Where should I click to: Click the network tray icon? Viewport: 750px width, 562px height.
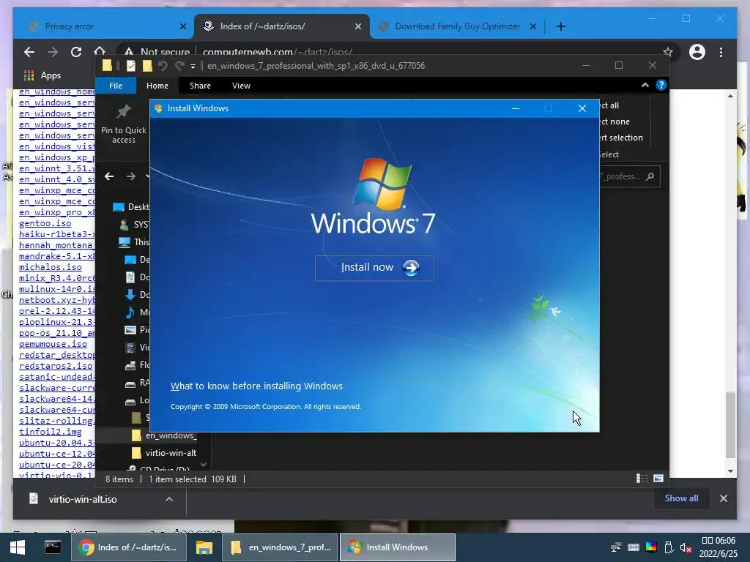click(615, 547)
